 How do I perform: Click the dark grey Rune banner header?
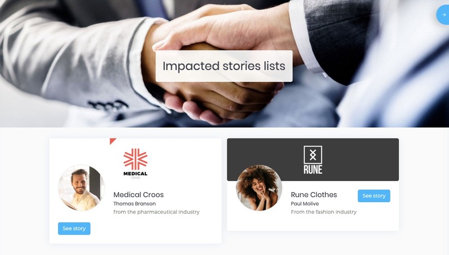pos(313,159)
